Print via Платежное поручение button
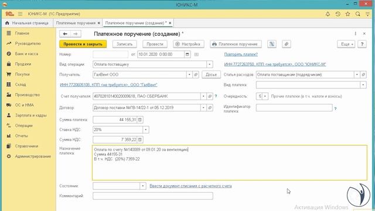This screenshot has width=375, height=211. 236,44
